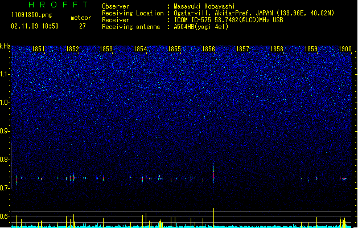
Task: Click the 1858 time marker
Action: click(277, 48)
